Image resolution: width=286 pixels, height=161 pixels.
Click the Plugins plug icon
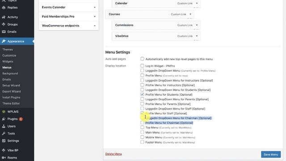(4, 119)
